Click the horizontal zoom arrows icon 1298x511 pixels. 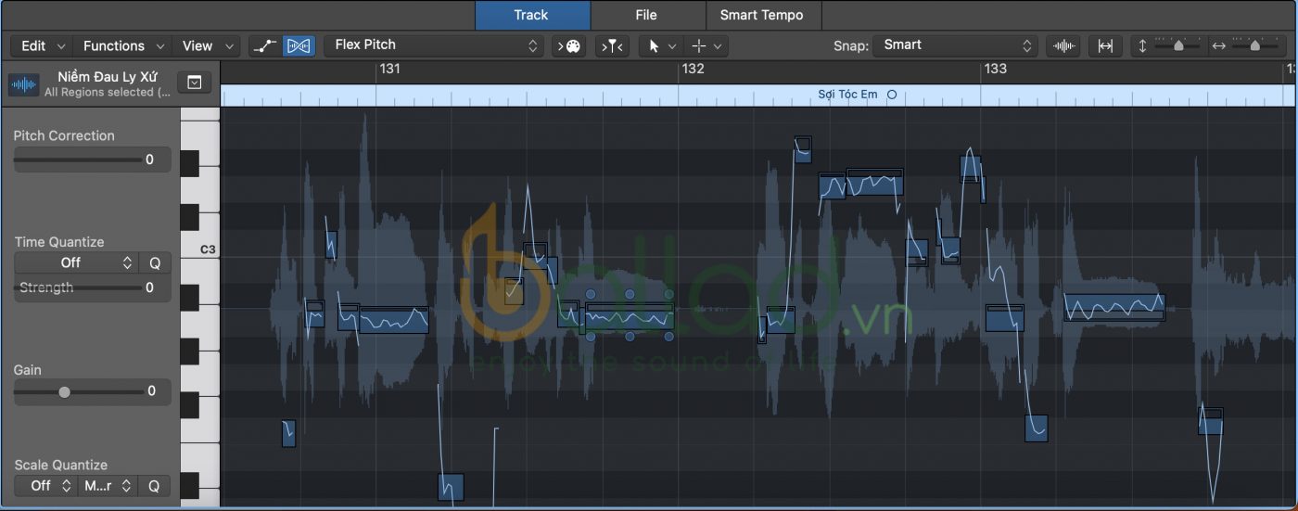pos(1219,45)
